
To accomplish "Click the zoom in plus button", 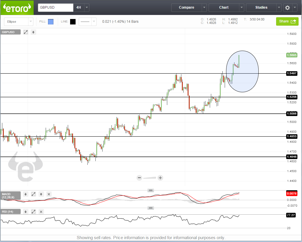I will (160, 178).
